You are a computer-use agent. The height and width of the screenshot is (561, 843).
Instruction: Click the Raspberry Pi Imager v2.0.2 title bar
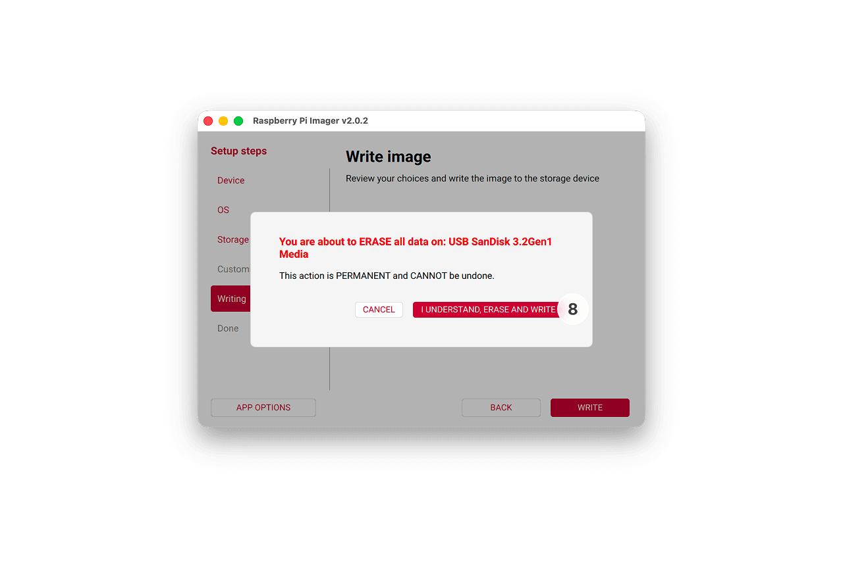310,121
